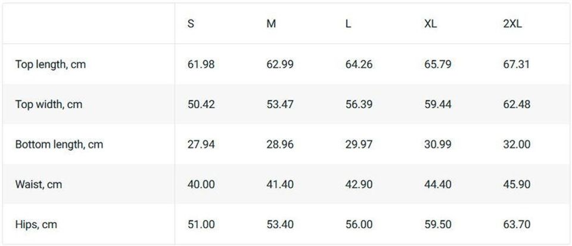The width and height of the screenshot is (572, 246).
Task: Click the 56.00 hips cell
Action: coord(359,225)
